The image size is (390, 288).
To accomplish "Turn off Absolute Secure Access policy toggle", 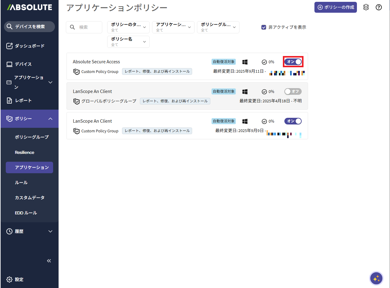I will (x=293, y=62).
